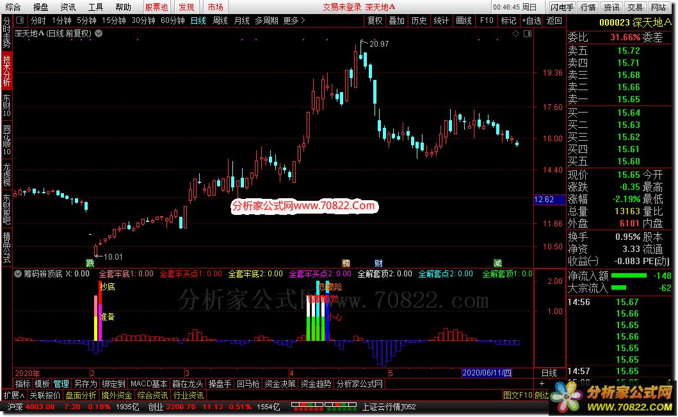Screen dimensions: 678x417
Task: Click 绑定到 in the indicator bar
Action: 113,384
